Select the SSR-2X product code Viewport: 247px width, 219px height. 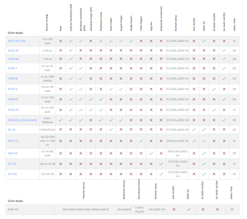point(13,153)
